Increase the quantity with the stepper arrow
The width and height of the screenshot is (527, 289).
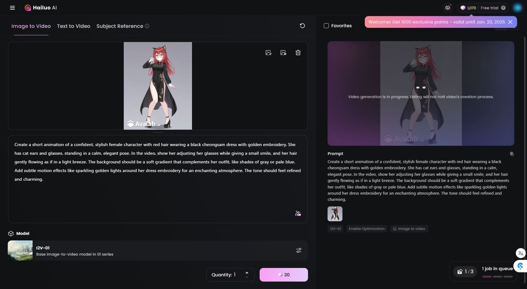click(246, 272)
